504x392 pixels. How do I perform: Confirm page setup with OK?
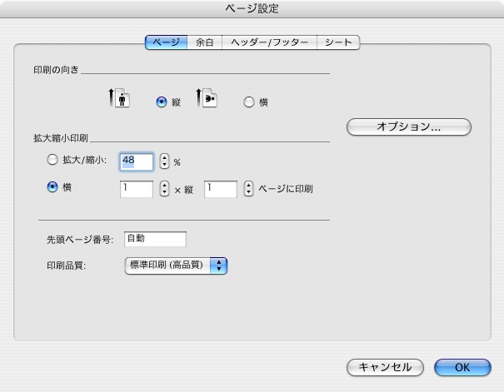[462, 367]
